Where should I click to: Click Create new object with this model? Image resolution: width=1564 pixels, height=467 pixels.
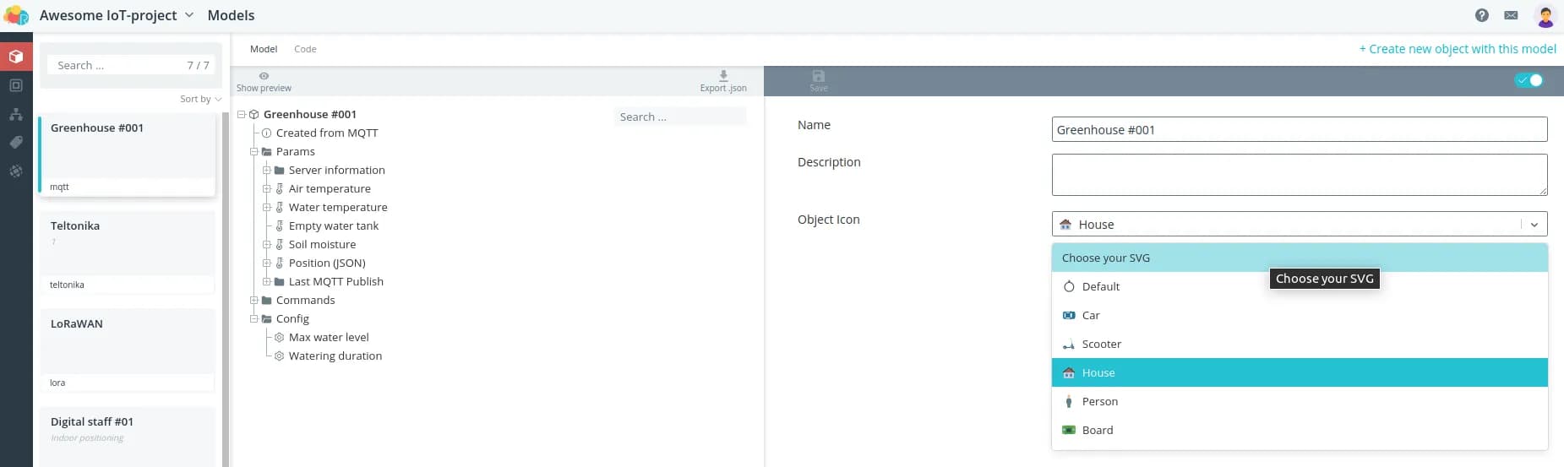click(1457, 49)
